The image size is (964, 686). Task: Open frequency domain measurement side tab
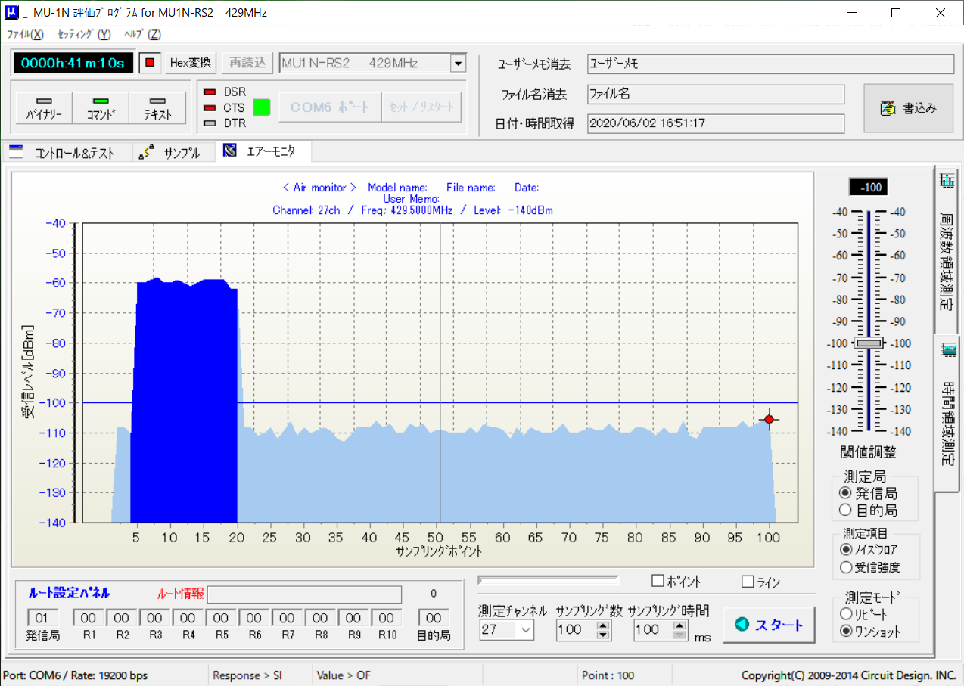[947, 250]
